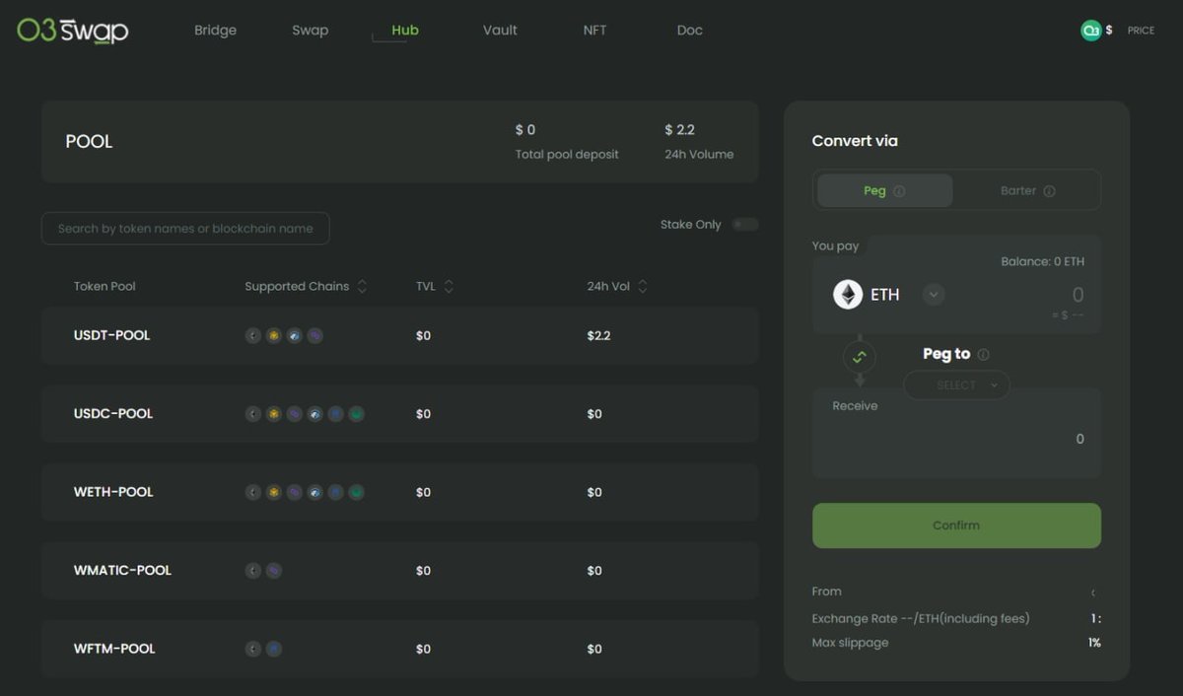Click green chain icon in WETH-POOL row
The height and width of the screenshot is (696, 1183).
pos(357,492)
